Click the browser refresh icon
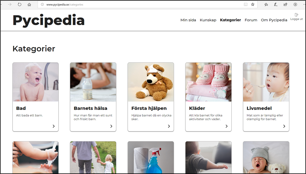306x174 pixels. click(x=20, y=4)
